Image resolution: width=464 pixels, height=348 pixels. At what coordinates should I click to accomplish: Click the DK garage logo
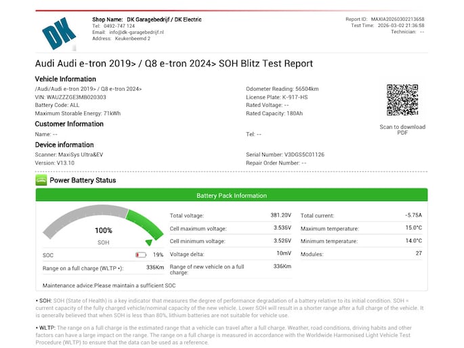(60, 32)
